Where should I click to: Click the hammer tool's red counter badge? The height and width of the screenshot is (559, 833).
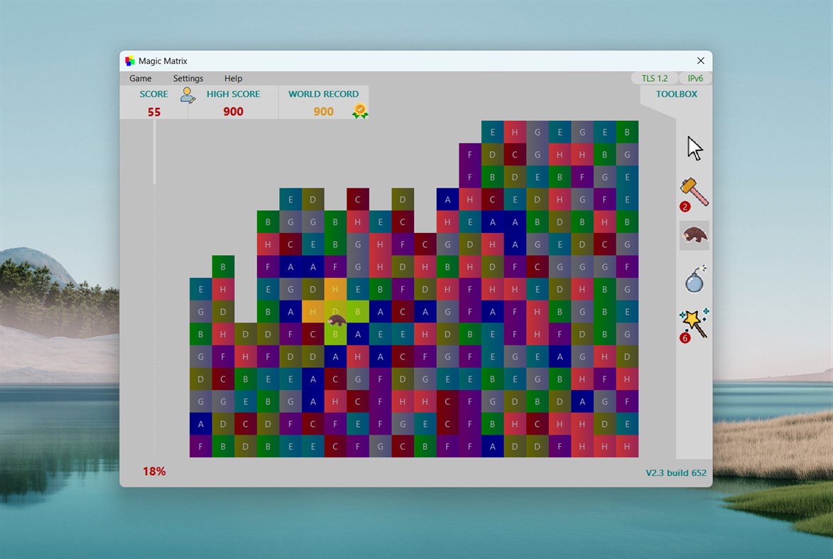click(x=683, y=207)
